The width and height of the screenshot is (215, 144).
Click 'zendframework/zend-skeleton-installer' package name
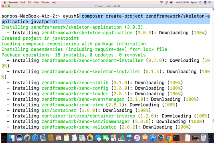[91, 72]
